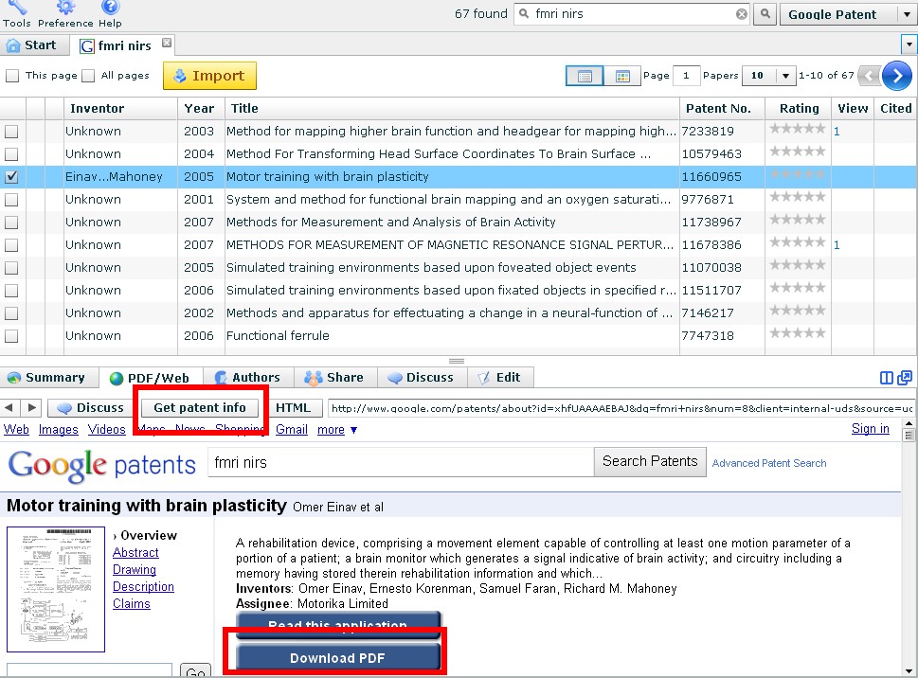Check the row for patent 11738967
This screenshot has width=918, height=678.
point(11,223)
